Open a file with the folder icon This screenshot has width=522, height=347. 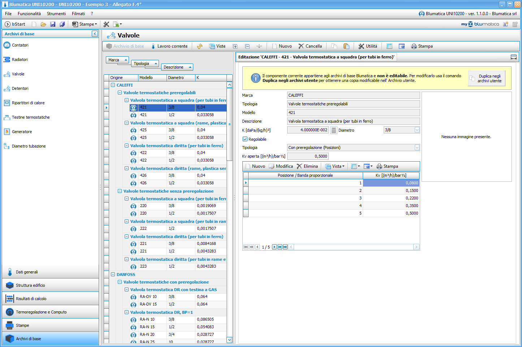point(43,24)
